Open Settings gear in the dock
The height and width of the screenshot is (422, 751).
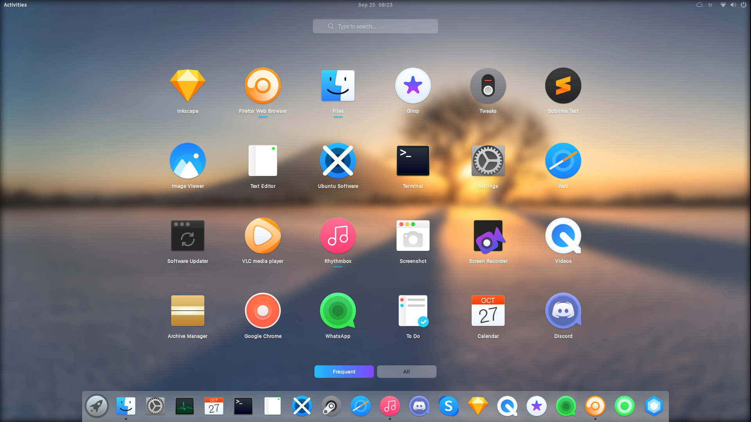(155, 406)
